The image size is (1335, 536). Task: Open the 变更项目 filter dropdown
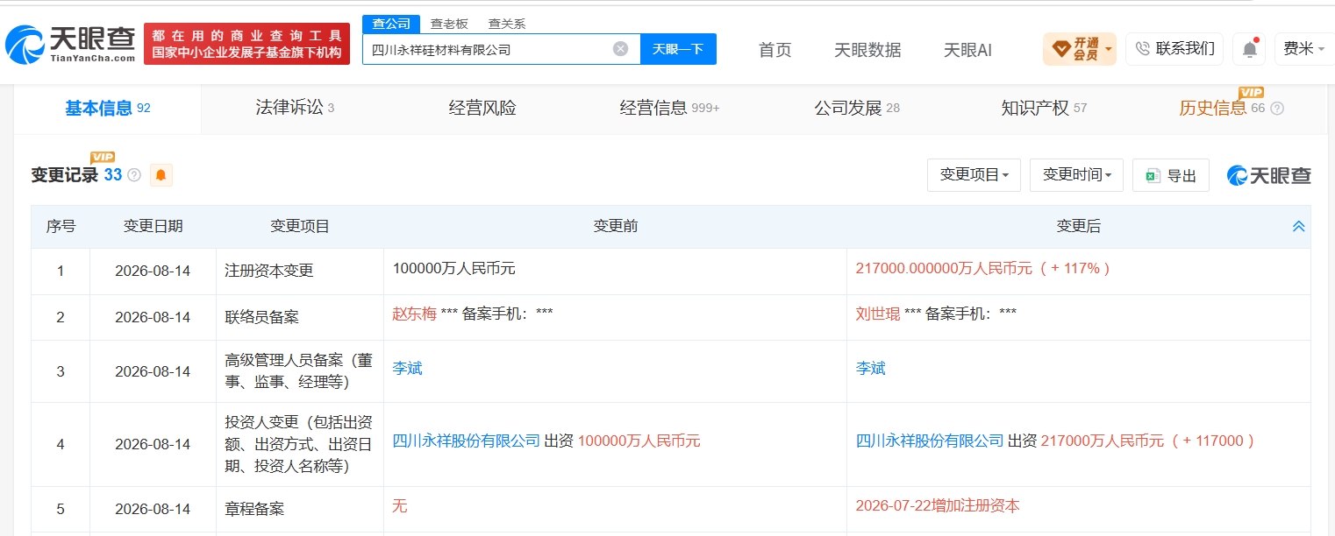tap(974, 175)
